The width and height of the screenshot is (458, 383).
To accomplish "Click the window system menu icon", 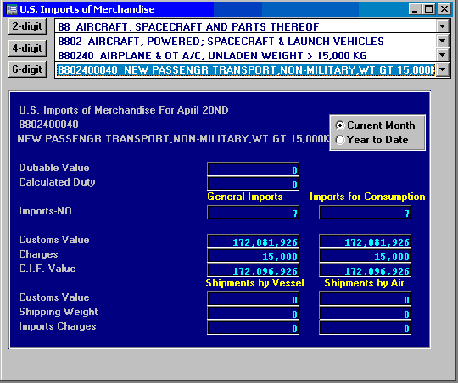I will (12, 9).
